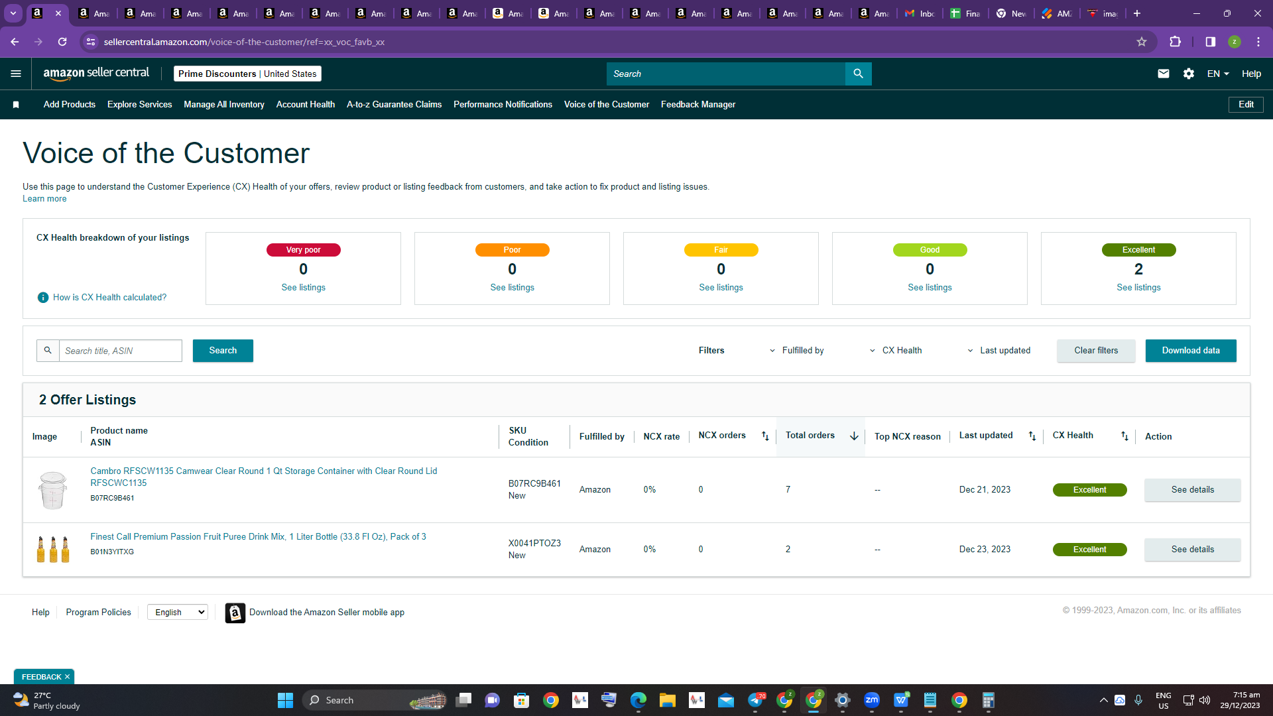1273x716 pixels.
Task: Sort by Last updated arrows icon
Action: point(1032,436)
